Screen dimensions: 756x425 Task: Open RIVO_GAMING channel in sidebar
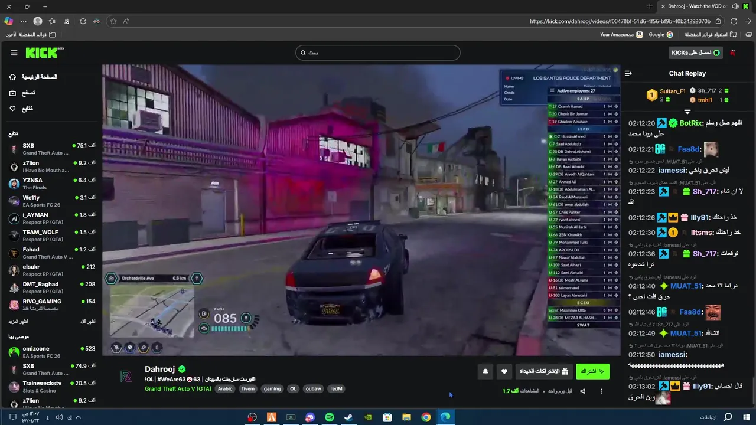click(52, 305)
